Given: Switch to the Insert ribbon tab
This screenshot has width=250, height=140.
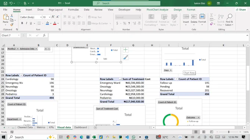Looking at the screenshot, I should tap(29, 10).
